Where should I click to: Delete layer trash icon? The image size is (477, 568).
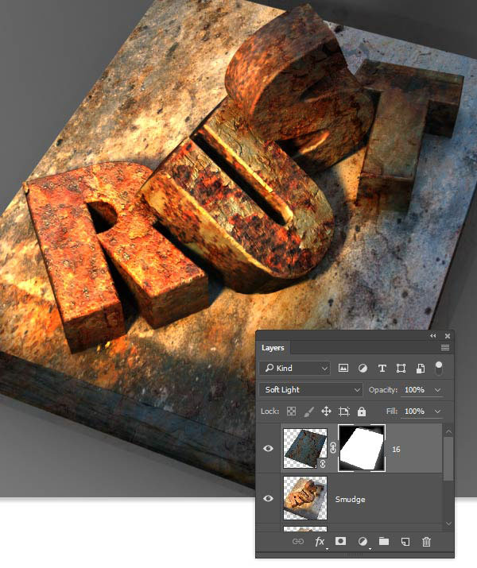427,542
